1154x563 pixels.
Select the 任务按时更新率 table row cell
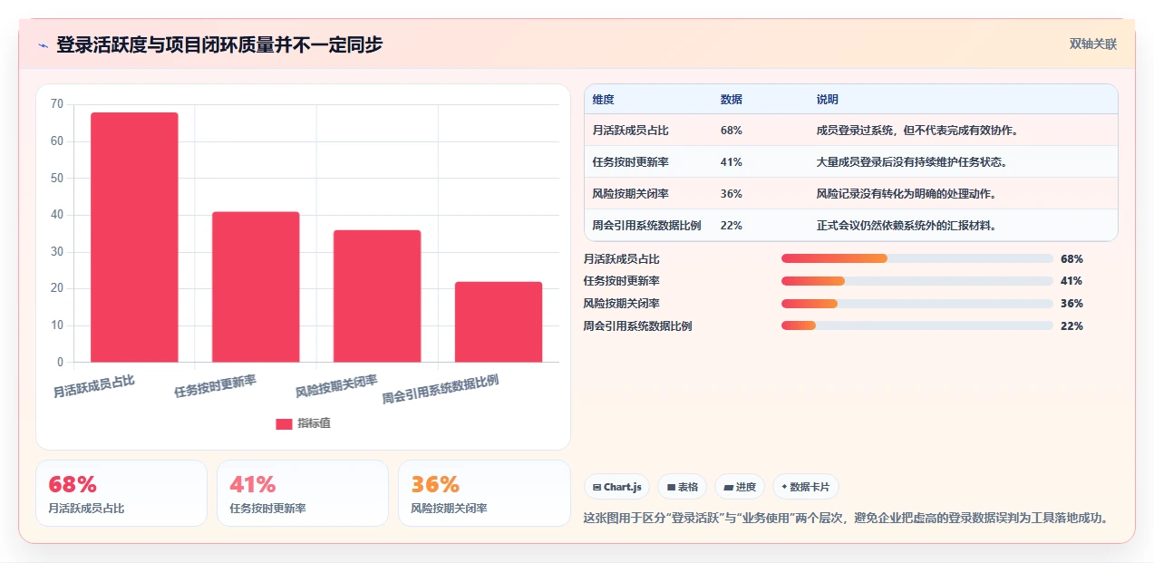[x=630, y=162]
